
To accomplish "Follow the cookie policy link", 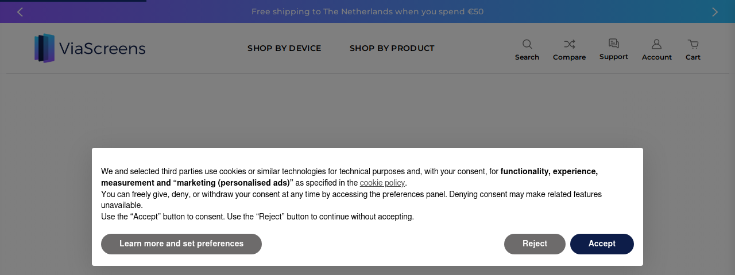I will click(x=382, y=183).
